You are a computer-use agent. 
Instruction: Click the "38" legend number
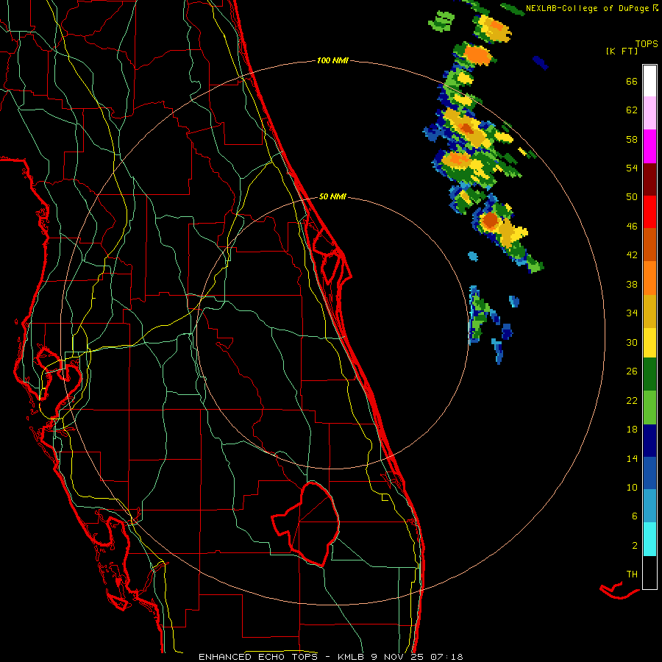(x=632, y=284)
